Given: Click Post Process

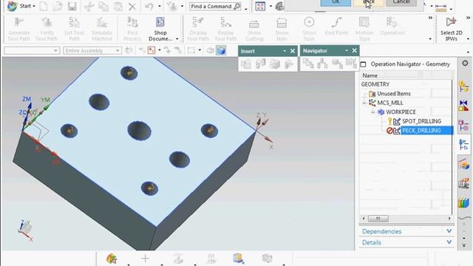Looking at the screenshot, I should (x=132, y=30).
